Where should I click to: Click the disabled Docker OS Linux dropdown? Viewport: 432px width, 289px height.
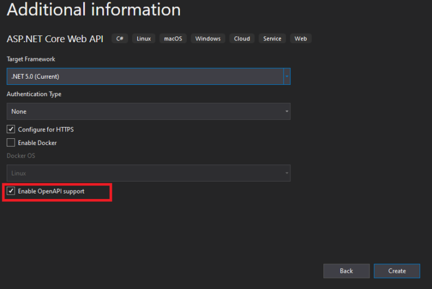click(x=148, y=173)
